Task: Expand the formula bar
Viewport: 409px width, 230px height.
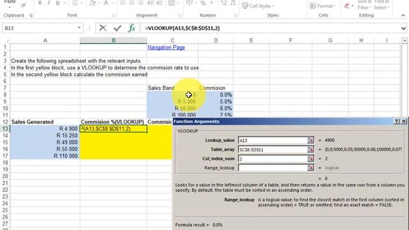Action: click(x=403, y=28)
